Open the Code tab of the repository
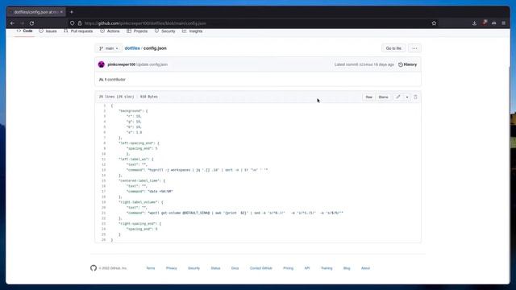This screenshot has height=290, width=516. coord(25,31)
